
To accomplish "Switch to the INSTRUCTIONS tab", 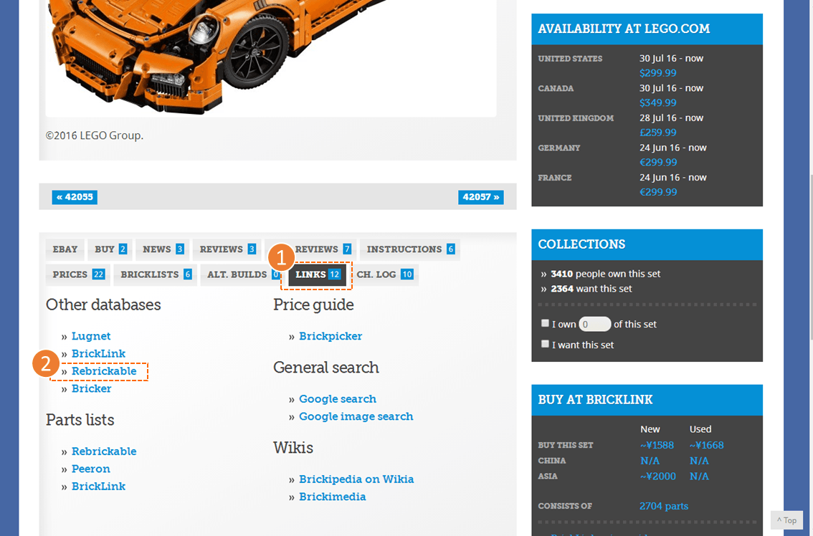I will 410,249.
